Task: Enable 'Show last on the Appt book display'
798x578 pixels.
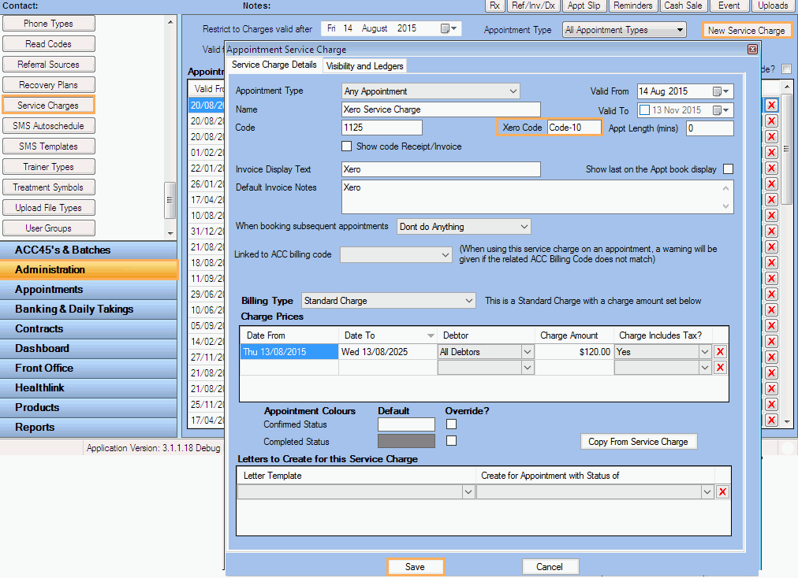Action: 728,169
